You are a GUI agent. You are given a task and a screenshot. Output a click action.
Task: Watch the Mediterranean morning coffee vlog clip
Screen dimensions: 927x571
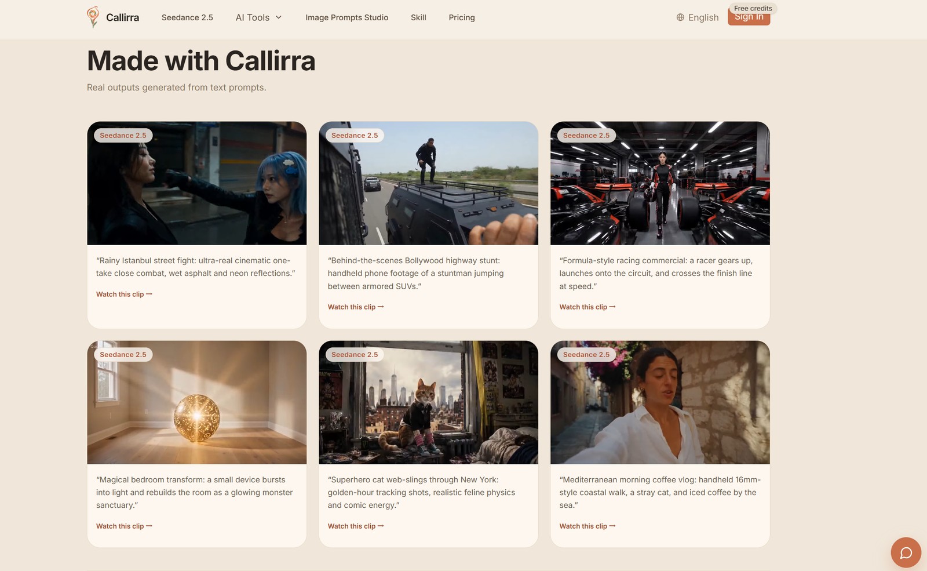587,526
